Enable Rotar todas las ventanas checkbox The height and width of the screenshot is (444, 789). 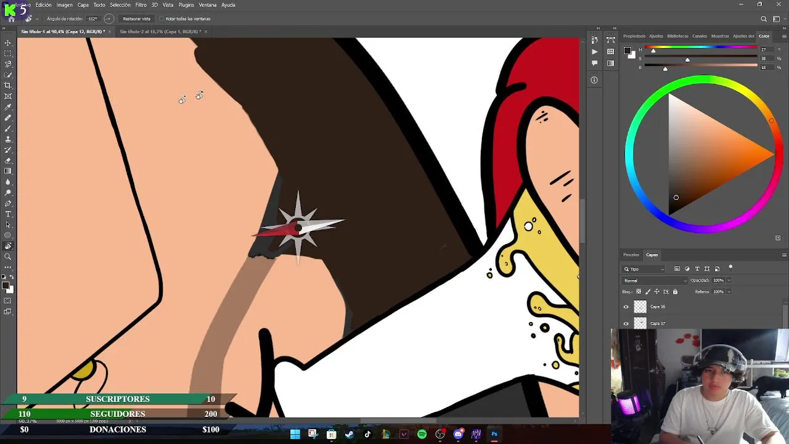click(x=162, y=19)
